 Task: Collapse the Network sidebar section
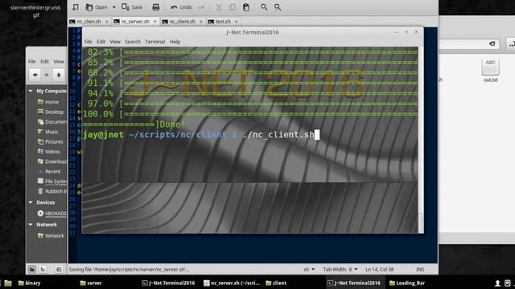tap(31, 225)
